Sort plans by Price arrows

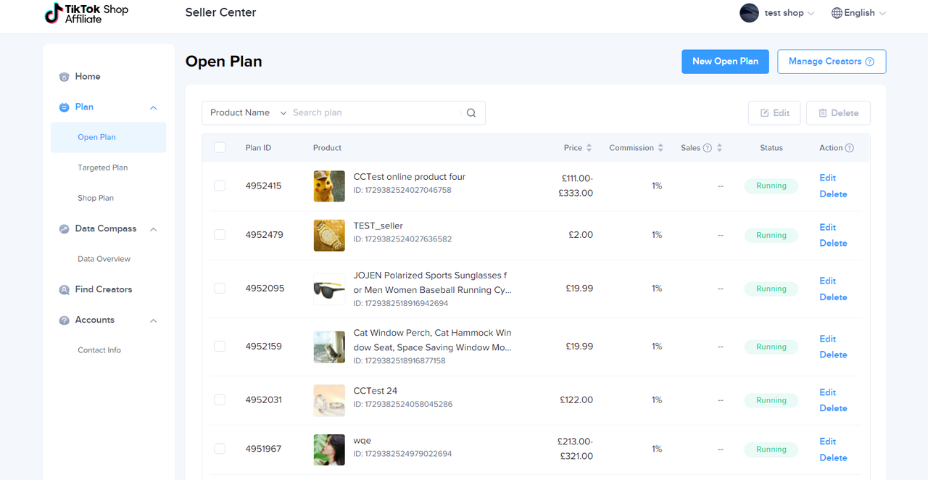pyautogui.click(x=589, y=148)
